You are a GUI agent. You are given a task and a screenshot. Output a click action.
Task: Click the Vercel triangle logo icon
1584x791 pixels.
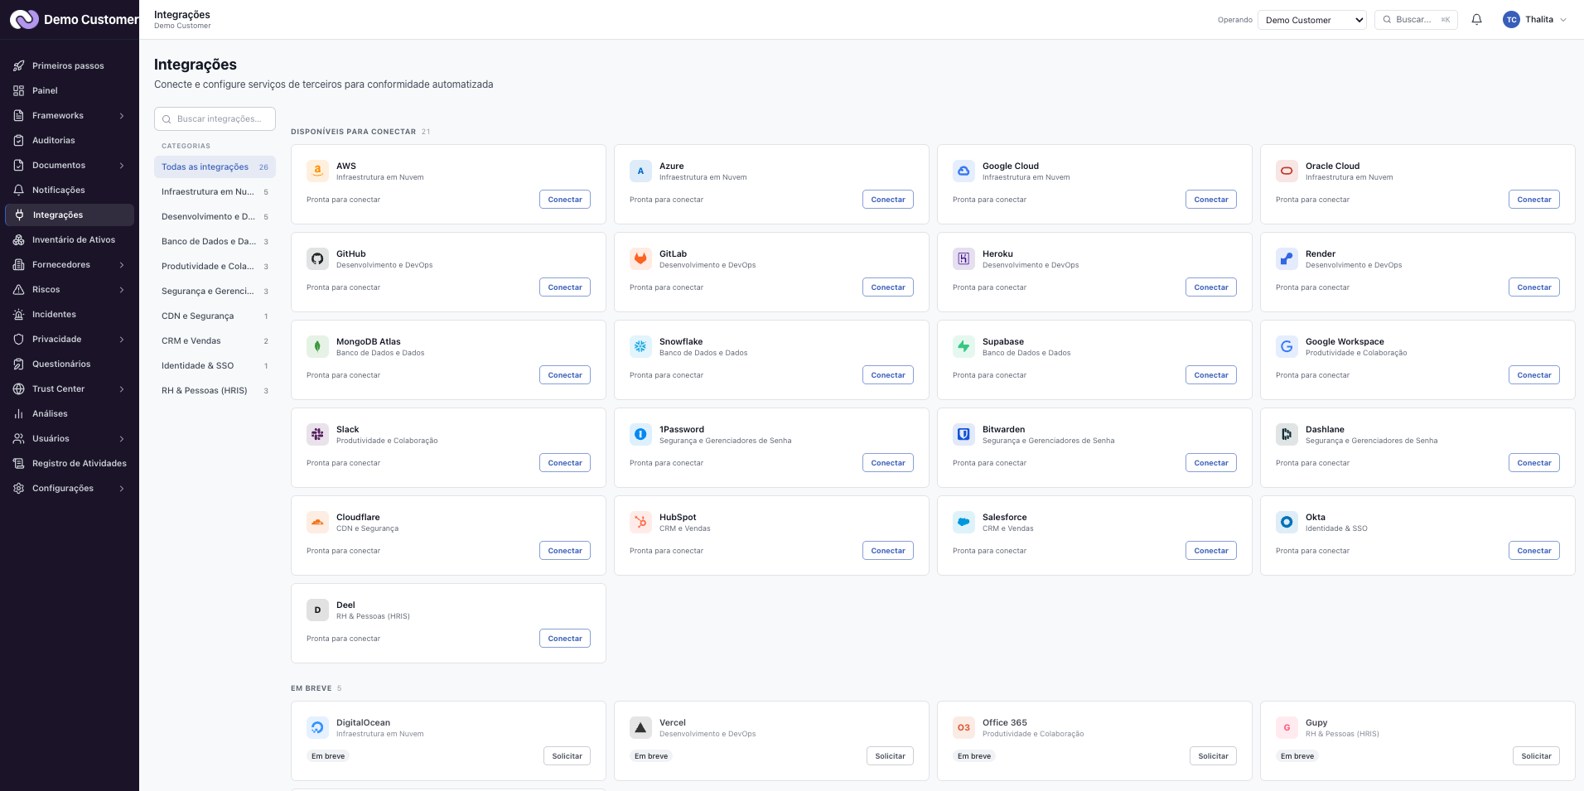pyautogui.click(x=640, y=727)
